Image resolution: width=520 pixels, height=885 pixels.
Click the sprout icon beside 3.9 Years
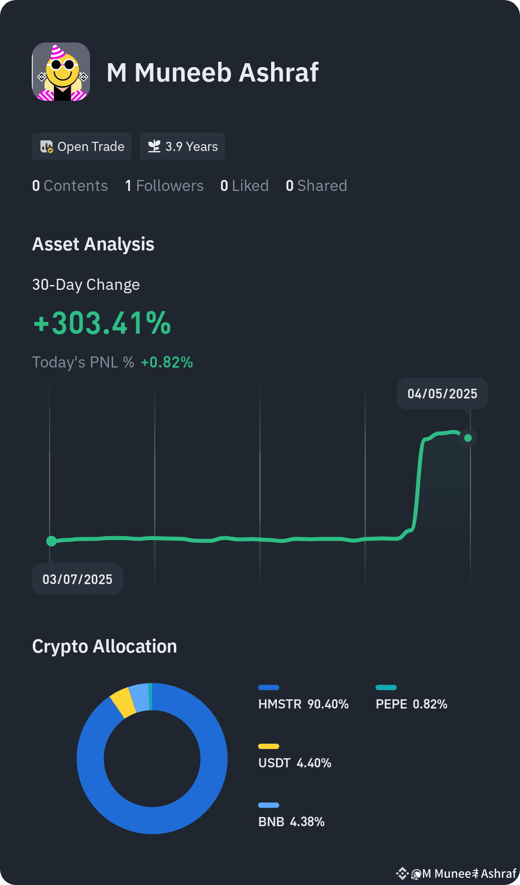tap(154, 146)
